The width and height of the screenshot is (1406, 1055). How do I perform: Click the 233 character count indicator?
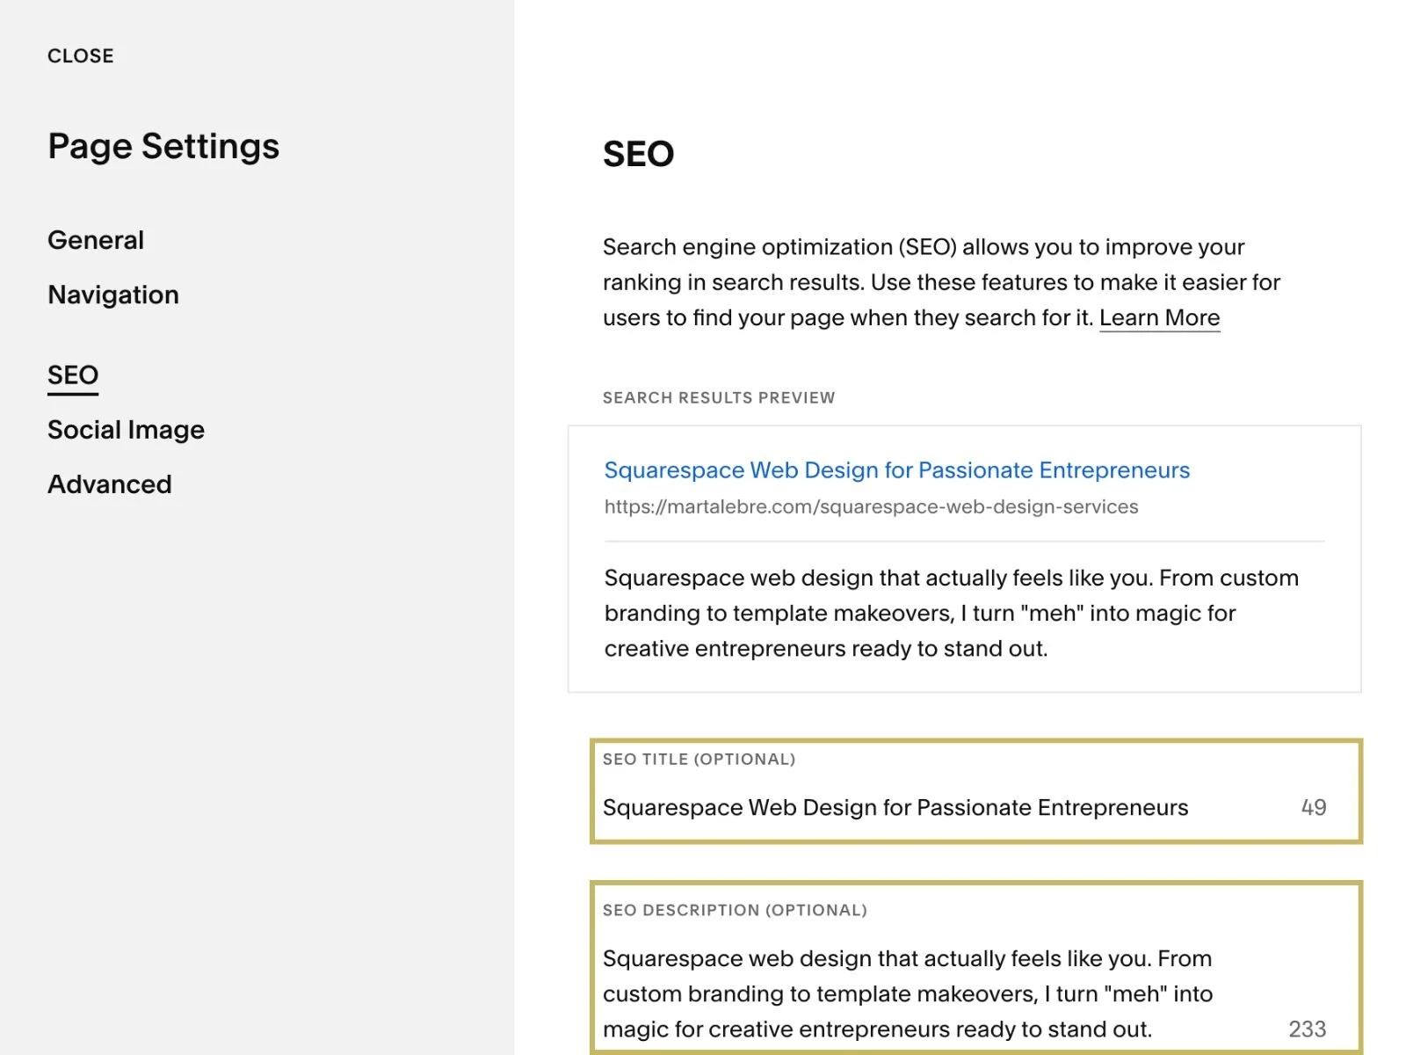[x=1307, y=1029]
